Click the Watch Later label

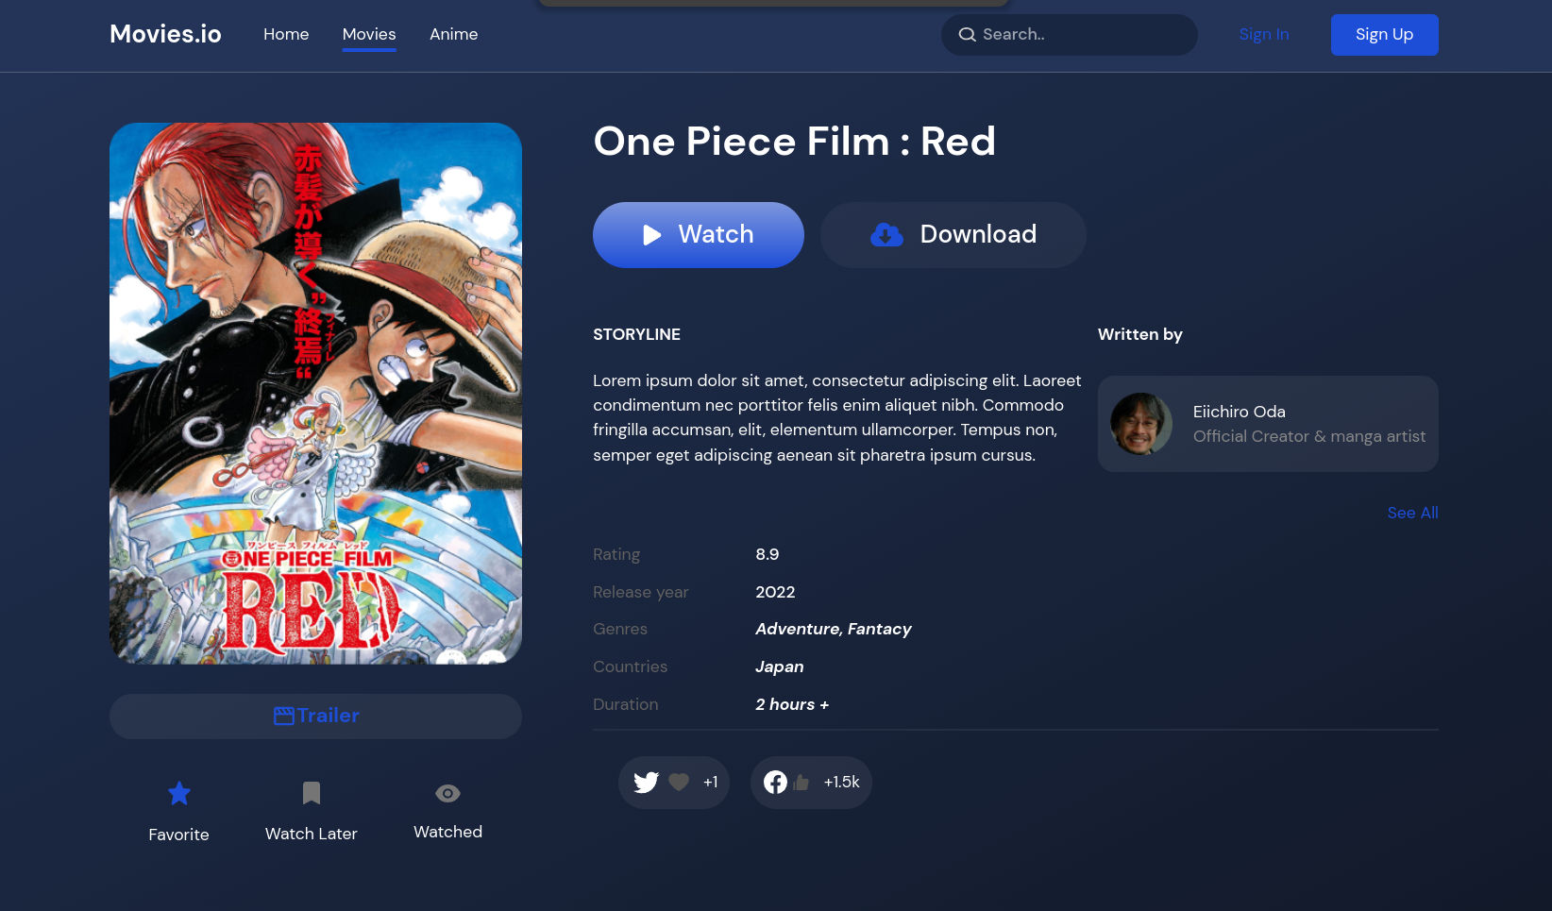point(312,834)
